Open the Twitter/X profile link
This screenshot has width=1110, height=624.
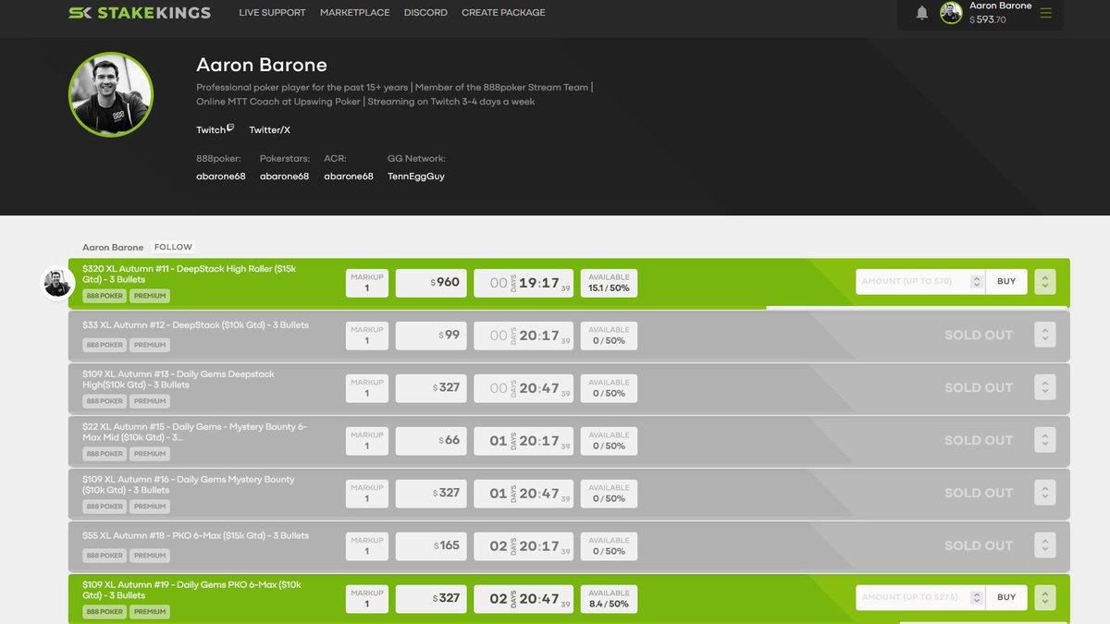pyautogui.click(x=269, y=130)
